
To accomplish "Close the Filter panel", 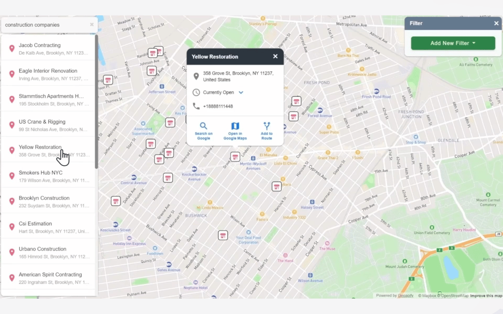I will (496, 23).
